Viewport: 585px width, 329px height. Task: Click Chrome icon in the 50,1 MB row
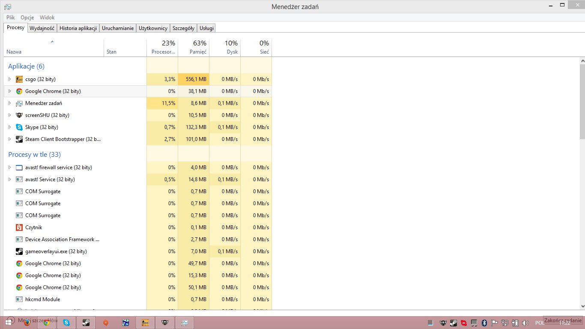coord(19,287)
